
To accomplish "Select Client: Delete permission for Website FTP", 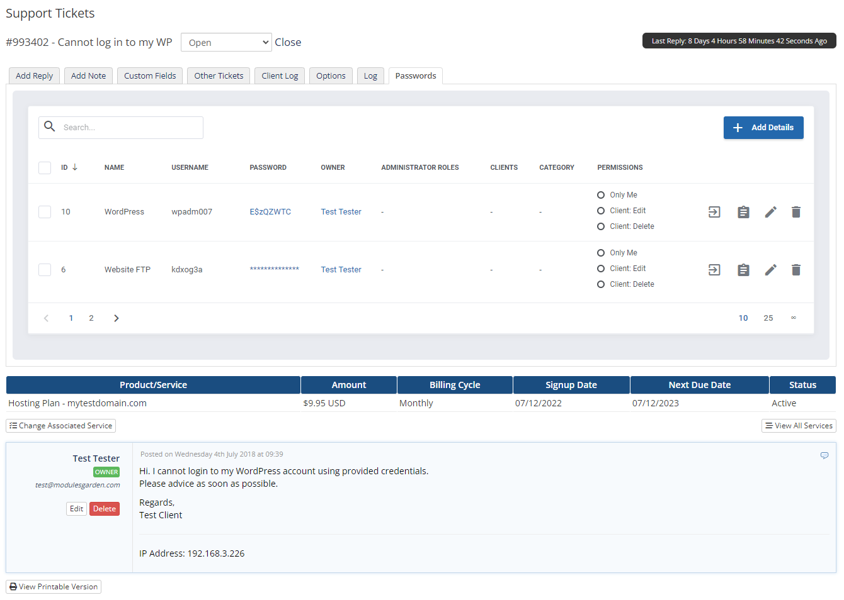I will tap(601, 284).
